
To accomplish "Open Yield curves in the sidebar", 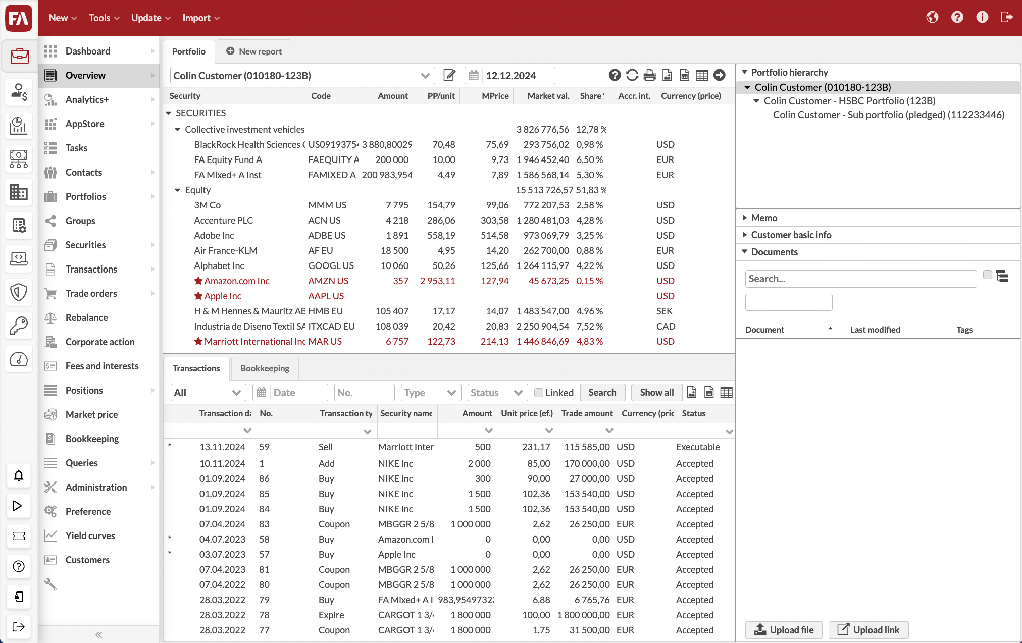I will click(99, 535).
